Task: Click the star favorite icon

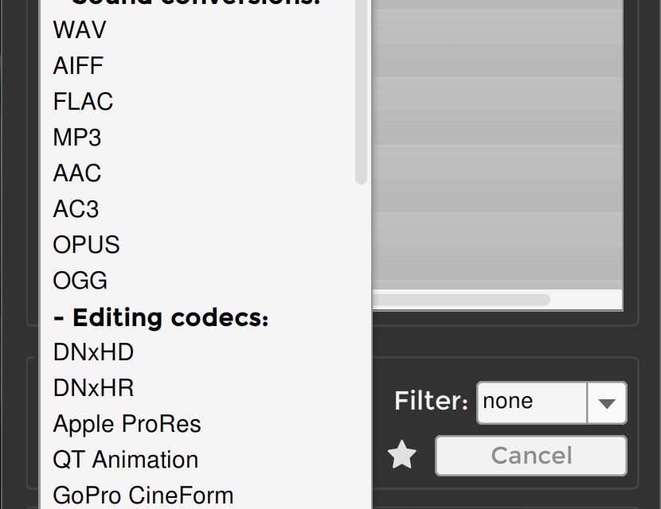Action: (x=402, y=456)
